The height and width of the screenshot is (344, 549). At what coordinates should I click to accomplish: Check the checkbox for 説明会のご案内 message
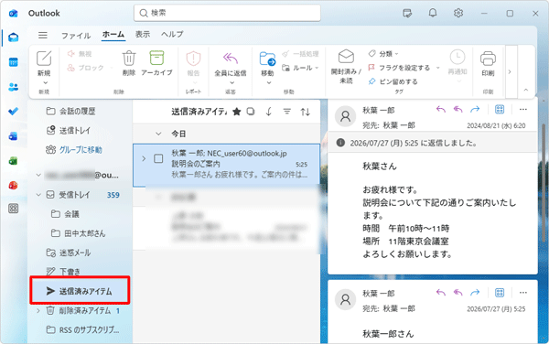[x=158, y=158]
